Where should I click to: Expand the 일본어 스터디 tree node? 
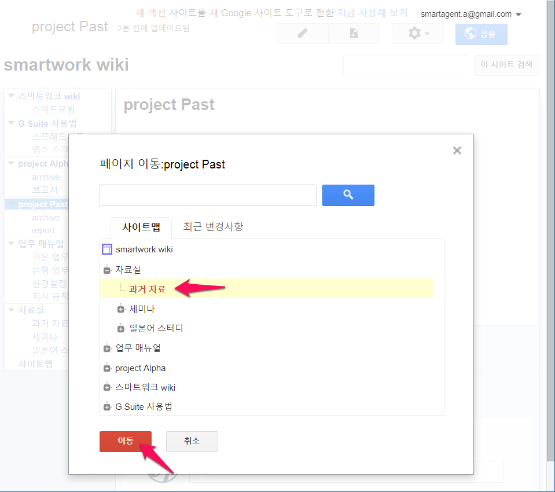120,329
